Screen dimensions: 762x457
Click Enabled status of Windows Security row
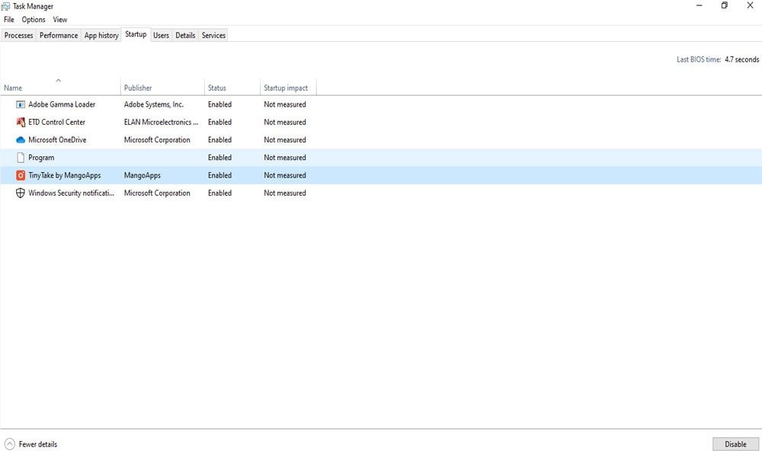(219, 193)
